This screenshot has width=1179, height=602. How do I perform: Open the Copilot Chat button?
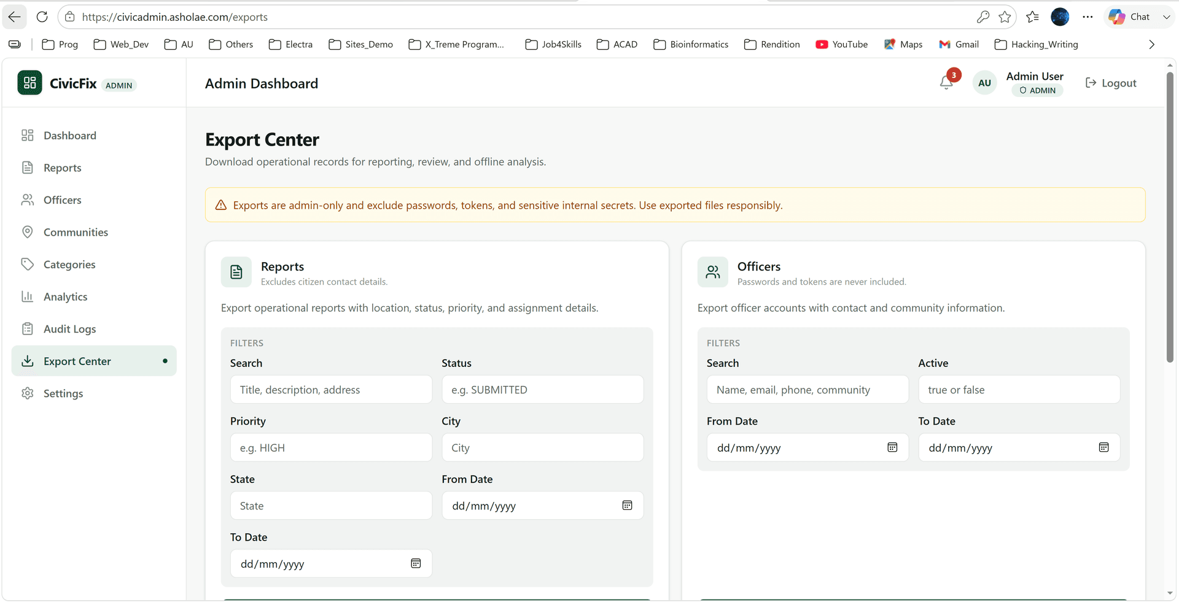tap(1129, 17)
